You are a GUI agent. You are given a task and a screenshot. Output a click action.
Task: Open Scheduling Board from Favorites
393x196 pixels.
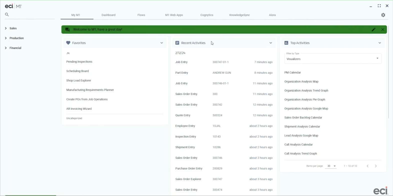point(77,71)
